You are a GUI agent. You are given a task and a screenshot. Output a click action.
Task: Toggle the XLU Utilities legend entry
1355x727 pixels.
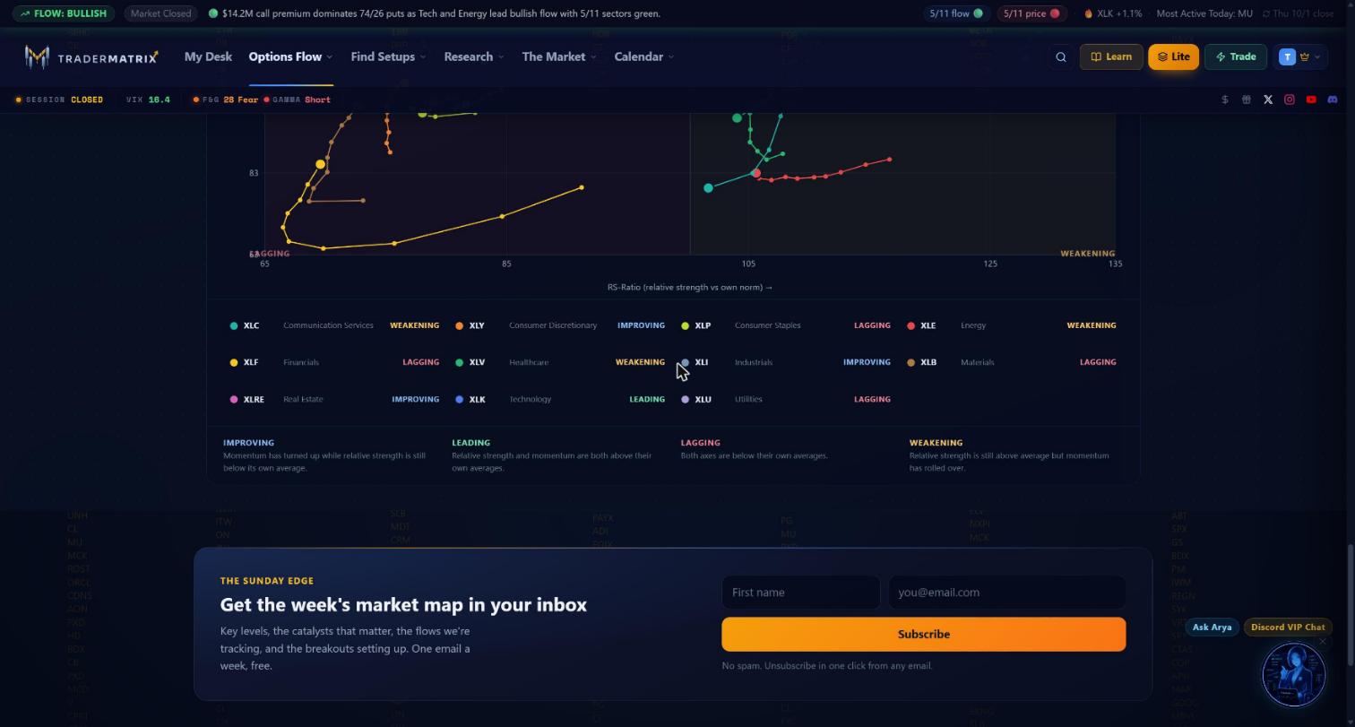[x=786, y=399]
